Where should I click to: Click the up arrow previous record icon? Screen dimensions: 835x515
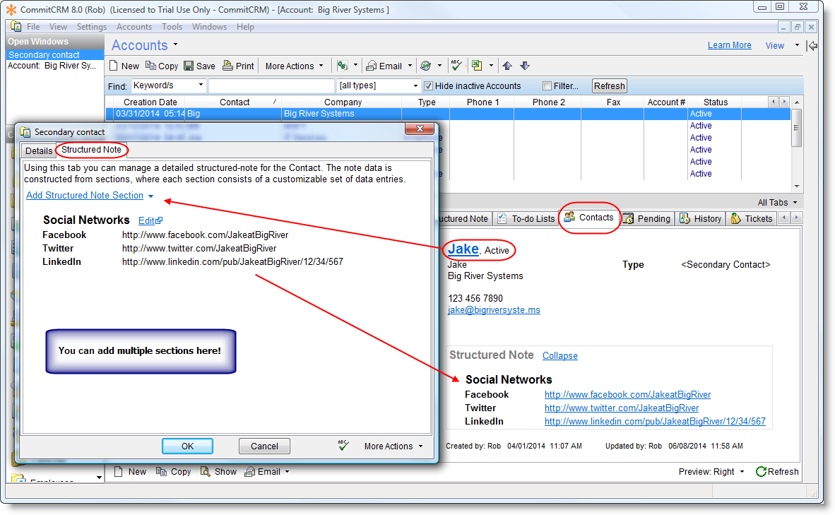coord(507,66)
